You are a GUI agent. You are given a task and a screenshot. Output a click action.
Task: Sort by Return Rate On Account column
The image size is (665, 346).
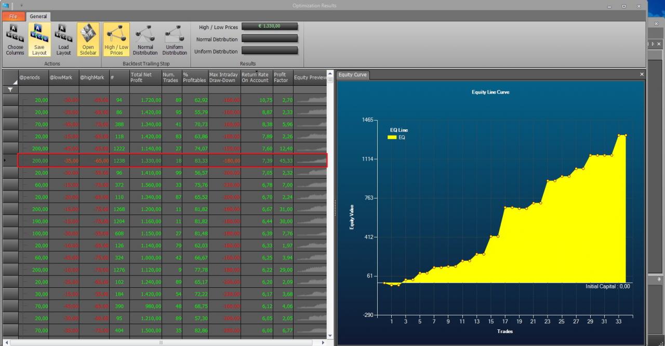click(256, 77)
